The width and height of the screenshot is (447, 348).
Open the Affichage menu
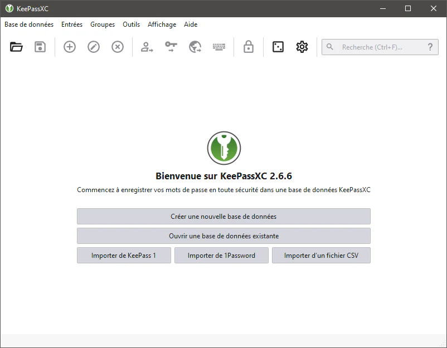(162, 24)
